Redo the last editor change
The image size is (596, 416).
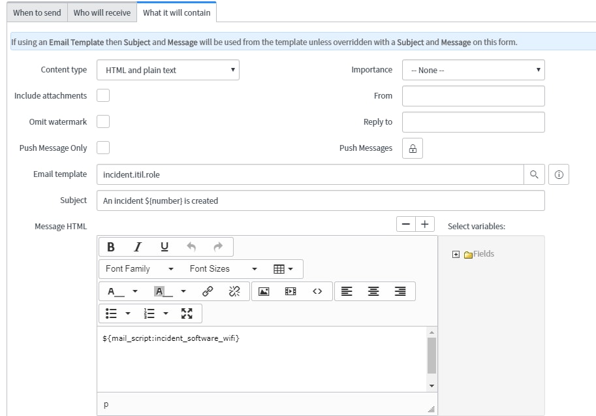click(218, 247)
